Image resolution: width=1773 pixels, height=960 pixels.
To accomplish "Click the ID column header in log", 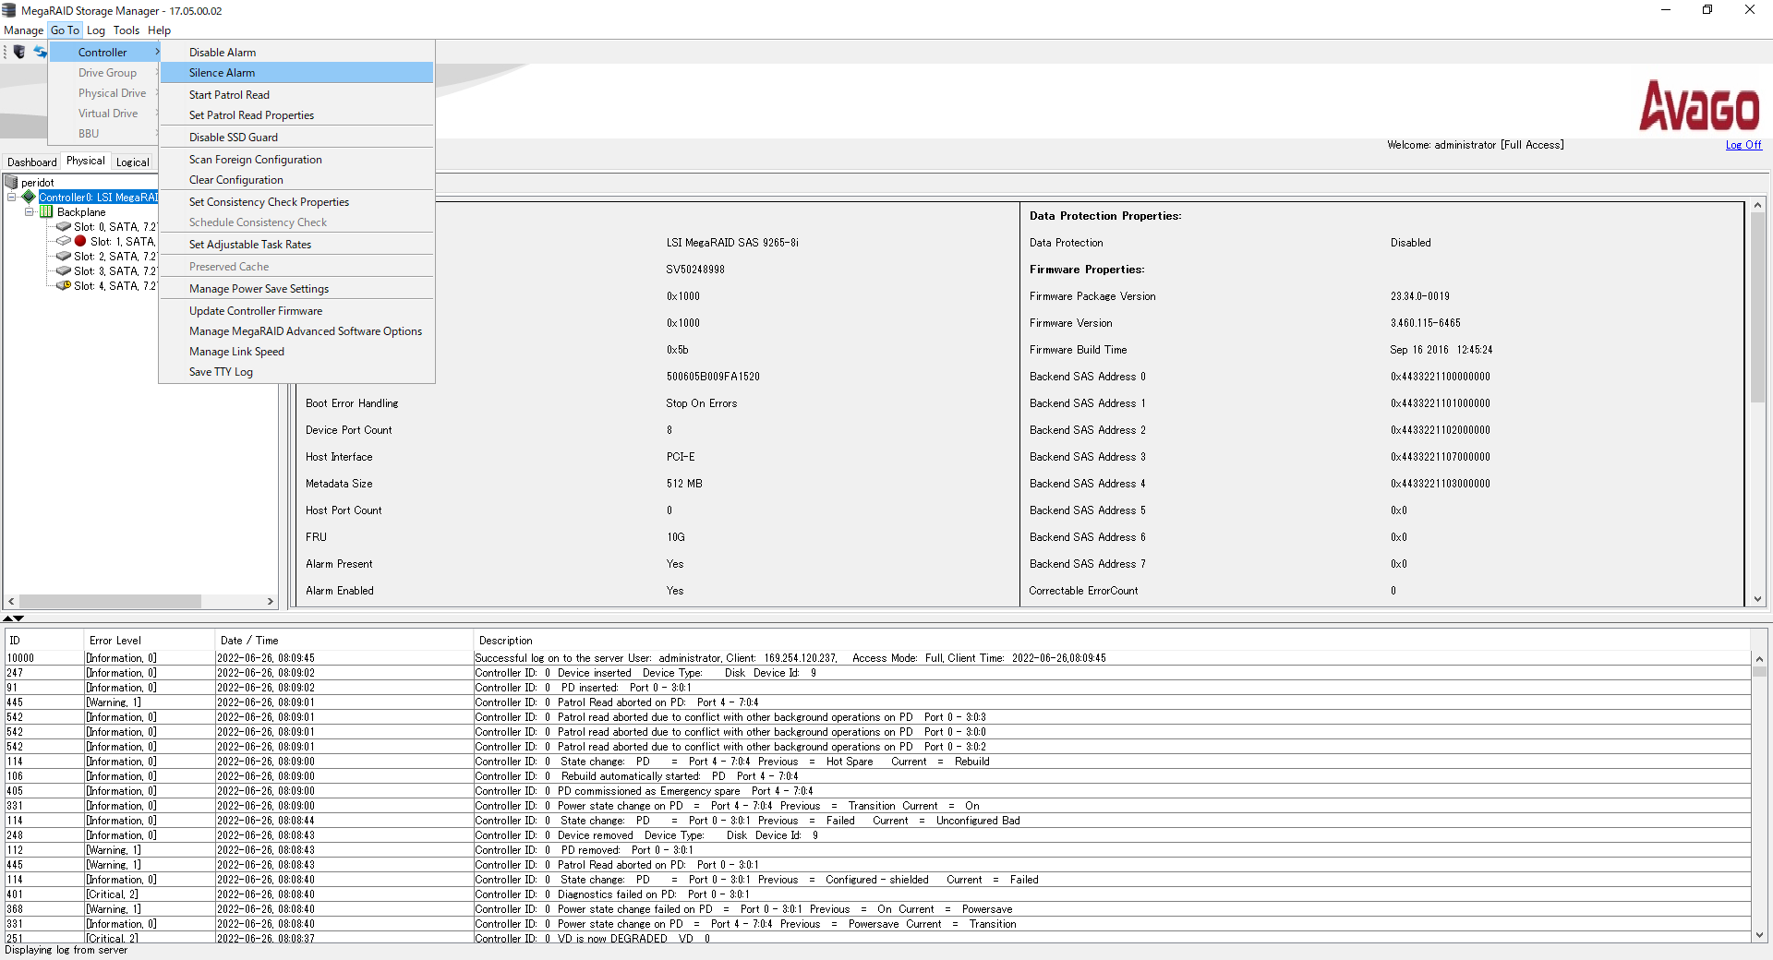I will (44, 640).
